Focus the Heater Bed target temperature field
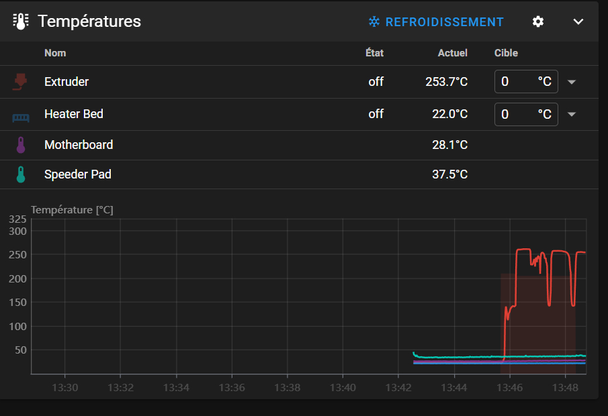The image size is (608, 416). point(526,114)
